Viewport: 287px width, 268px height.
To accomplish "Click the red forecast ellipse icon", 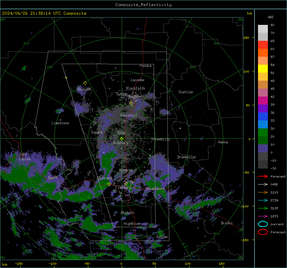I will [263, 232].
